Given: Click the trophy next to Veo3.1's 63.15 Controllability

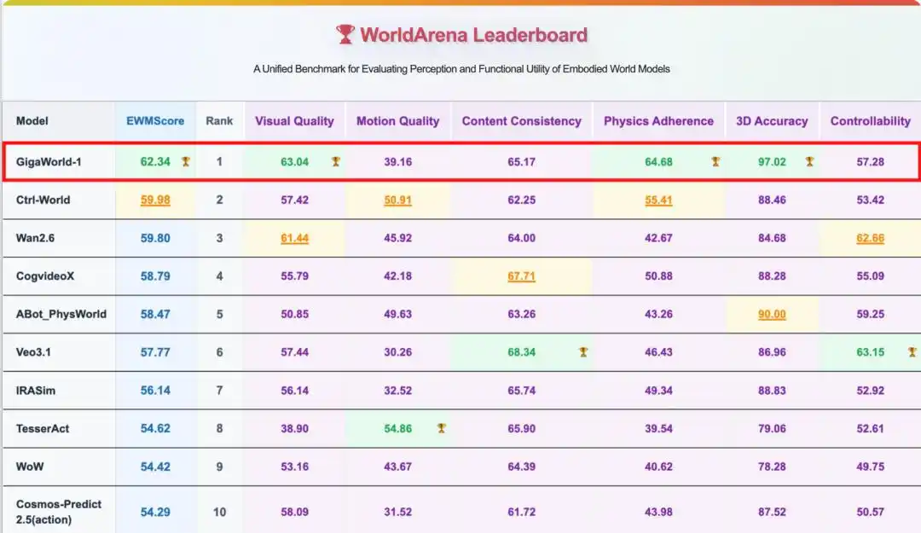Looking at the screenshot, I should click(912, 352).
